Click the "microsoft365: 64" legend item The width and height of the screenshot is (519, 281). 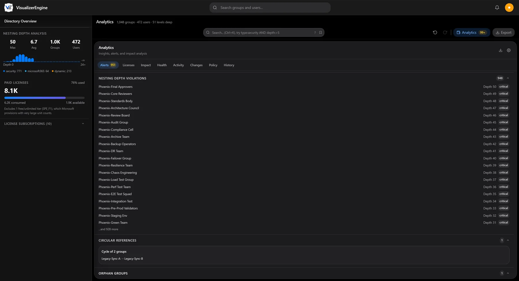37,71
